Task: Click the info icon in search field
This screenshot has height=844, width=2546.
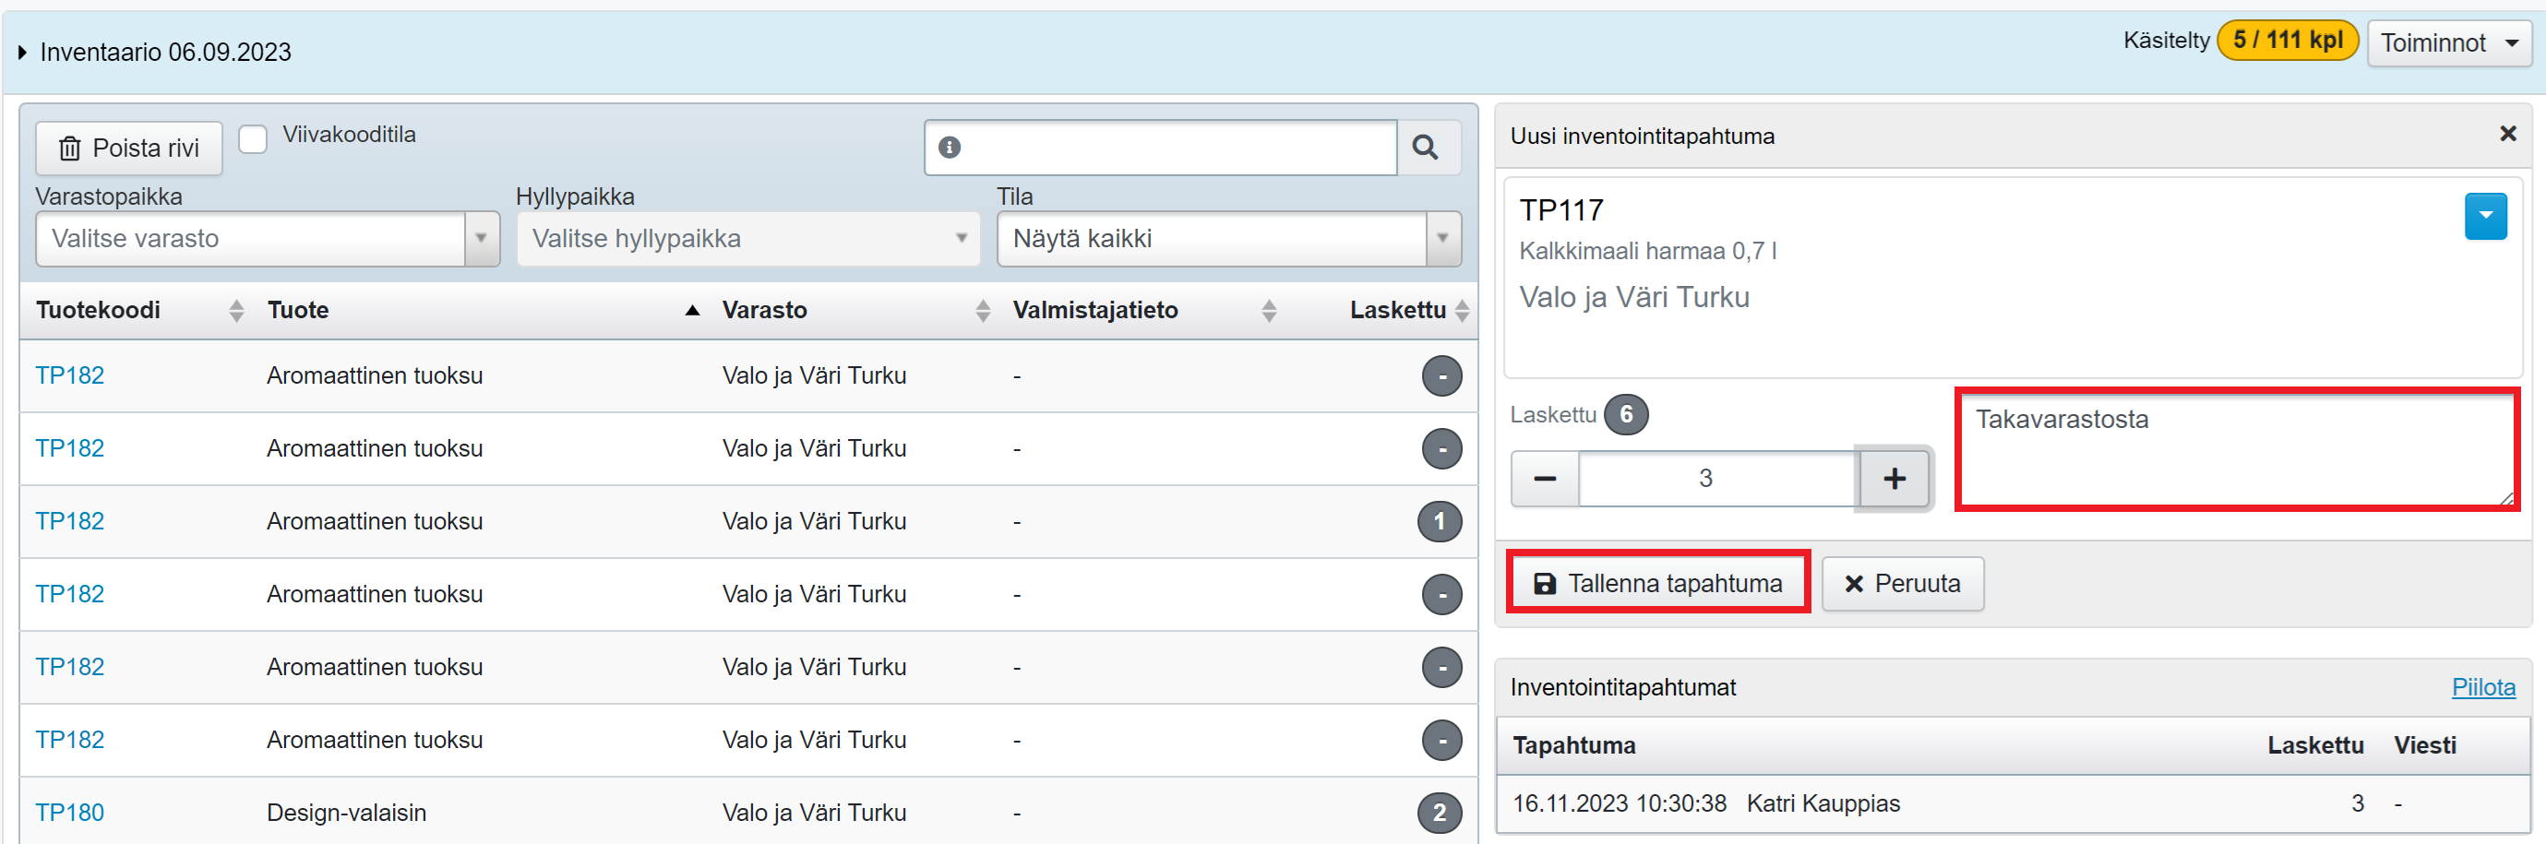Action: (949, 149)
